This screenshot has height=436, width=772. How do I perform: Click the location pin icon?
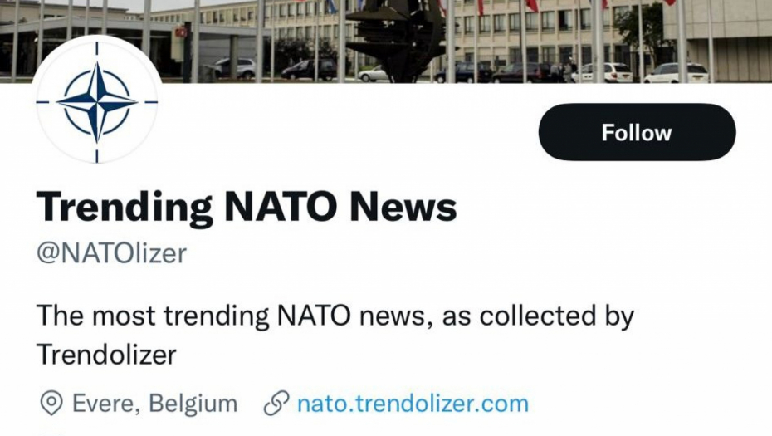click(51, 404)
